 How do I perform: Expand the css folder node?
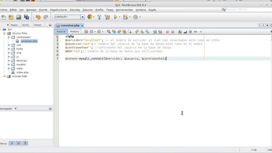[8, 45]
